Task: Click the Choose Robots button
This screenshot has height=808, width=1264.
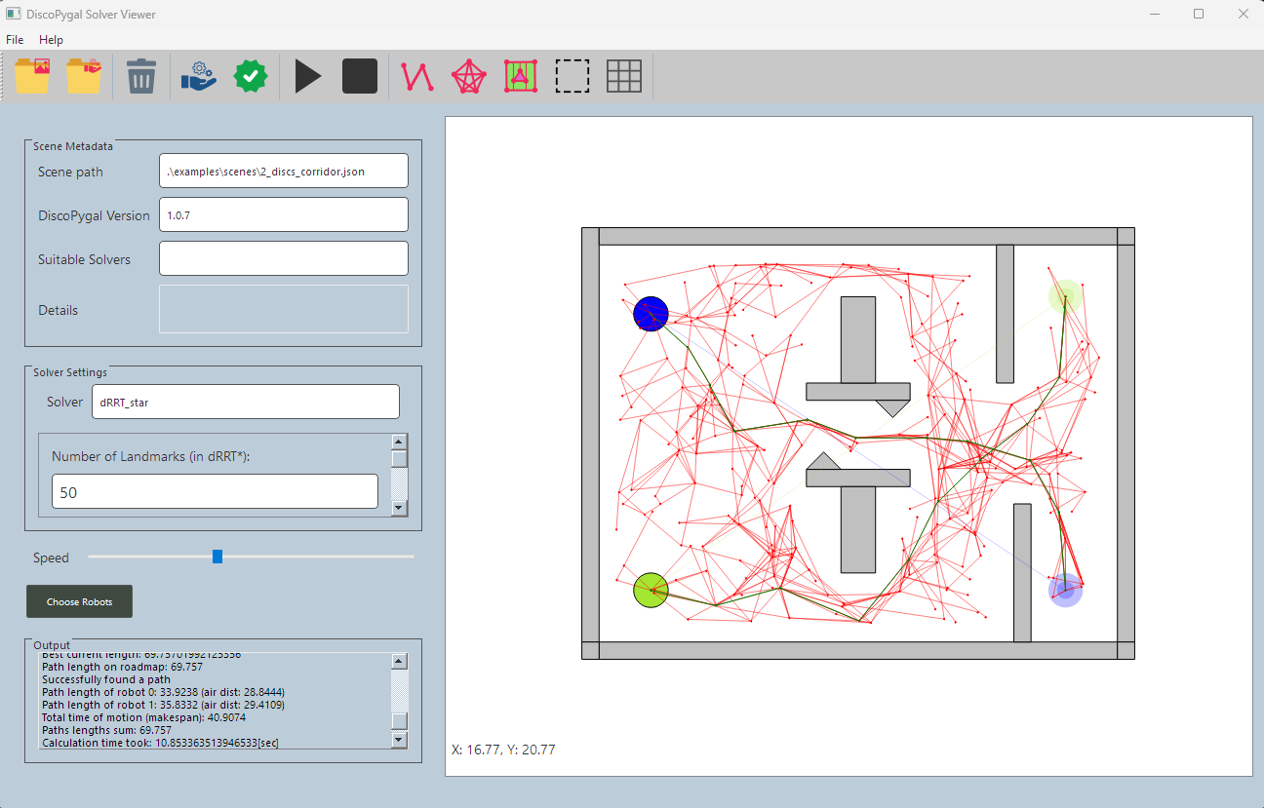Action: [79, 601]
